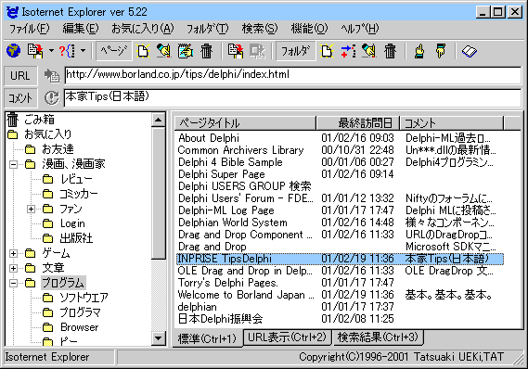Click the grayed-out page icon in toolbar
The height and width of the screenshot is (369, 528).
[258, 51]
